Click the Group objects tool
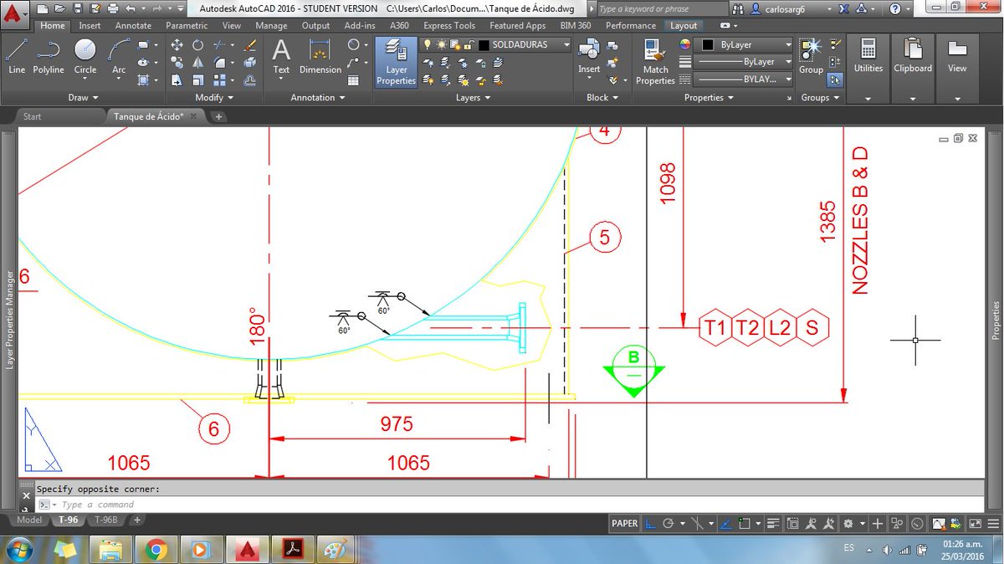Image resolution: width=1004 pixels, height=564 pixels. (811, 57)
